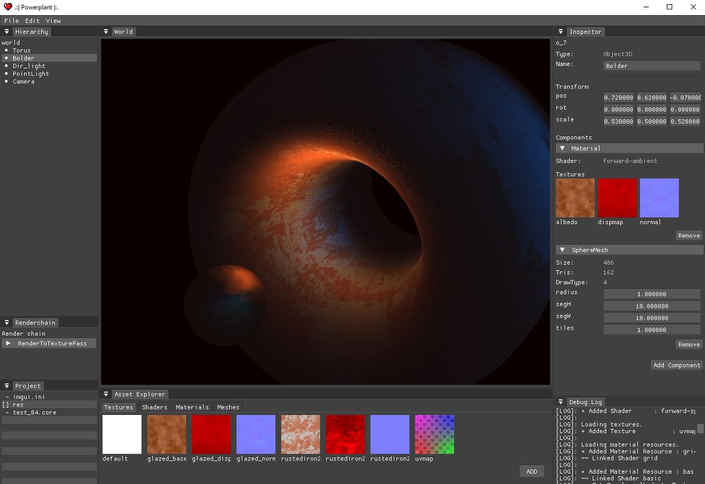Select the rustediron2 base color texture asset
This screenshot has width=705, height=484.
(300, 434)
